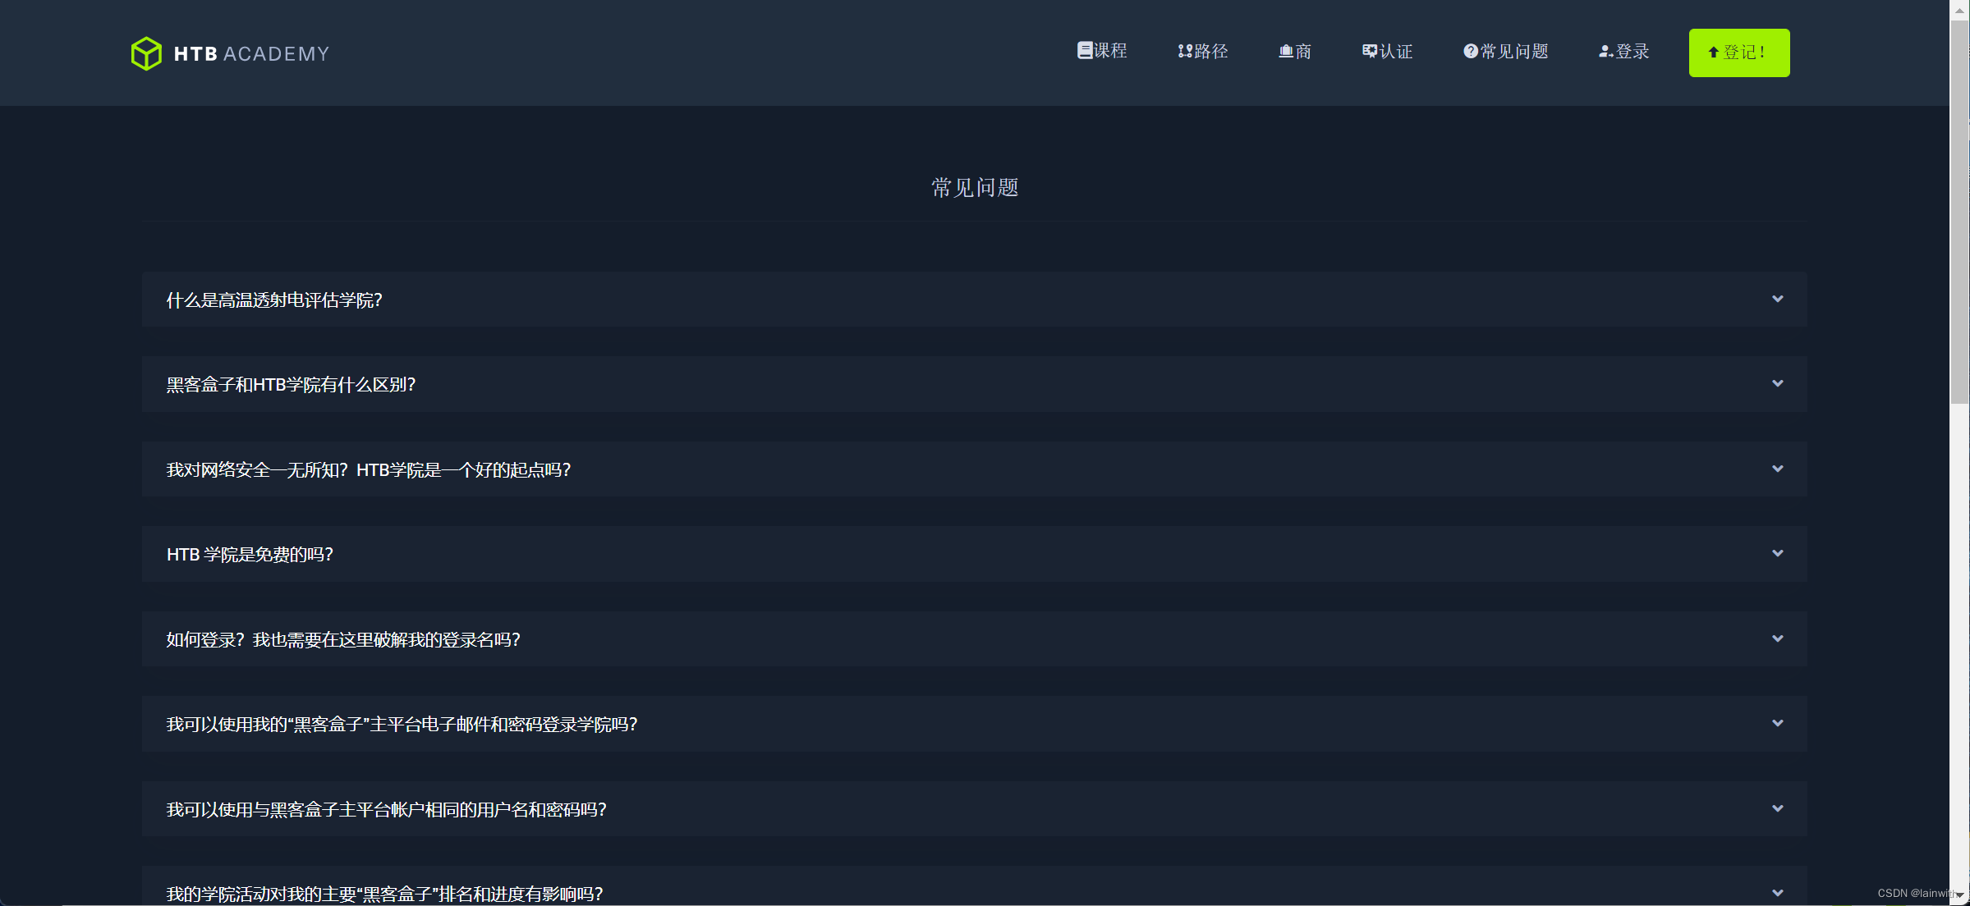Click question text 什么是高温透射电评估学院?
The height and width of the screenshot is (906, 1970).
pos(274,300)
